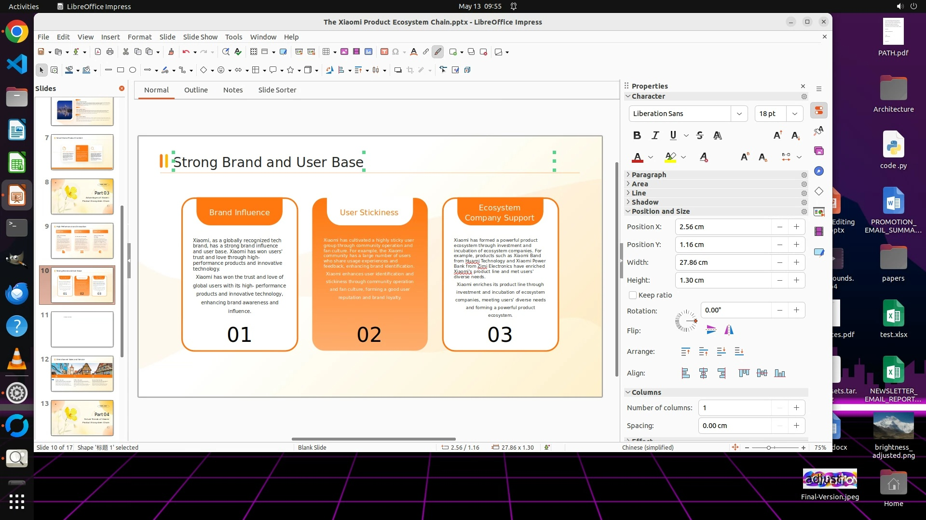Screen dimensions: 926x520
Task: Open the Gallery sidebar deck
Action: pyautogui.click(x=819, y=151)
